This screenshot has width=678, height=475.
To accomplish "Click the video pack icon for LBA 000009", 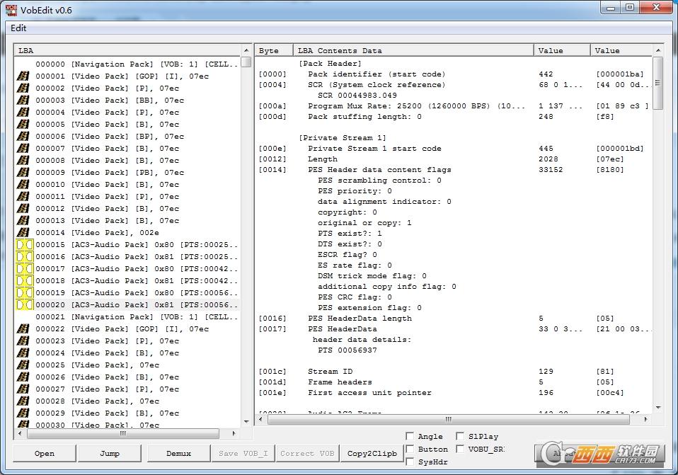I will 23,173.
